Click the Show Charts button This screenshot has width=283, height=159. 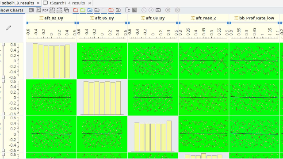[12, 10]
